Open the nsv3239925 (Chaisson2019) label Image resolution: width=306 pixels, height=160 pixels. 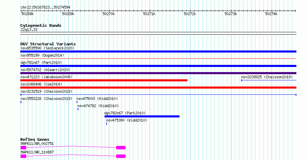267,77
